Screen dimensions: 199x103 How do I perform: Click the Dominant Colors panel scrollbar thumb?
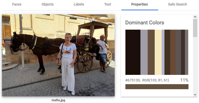pyautogui.click(x=195, y=28)
